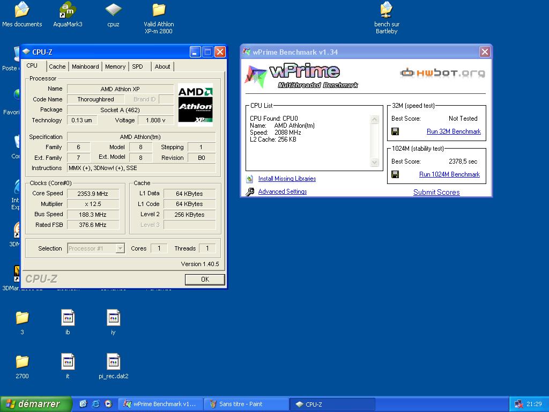Open the Memory tab in CPU-Z
The height and width of the screenshot is (412, 549).
115,67
